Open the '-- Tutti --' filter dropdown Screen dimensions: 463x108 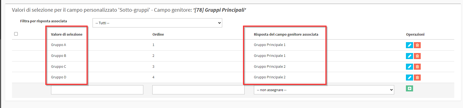click(157, 23)
